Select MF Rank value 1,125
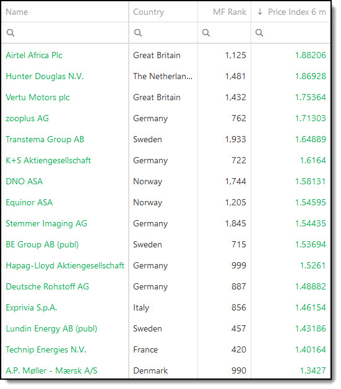This screenshot has height=389, width=341. click(236, 55)
